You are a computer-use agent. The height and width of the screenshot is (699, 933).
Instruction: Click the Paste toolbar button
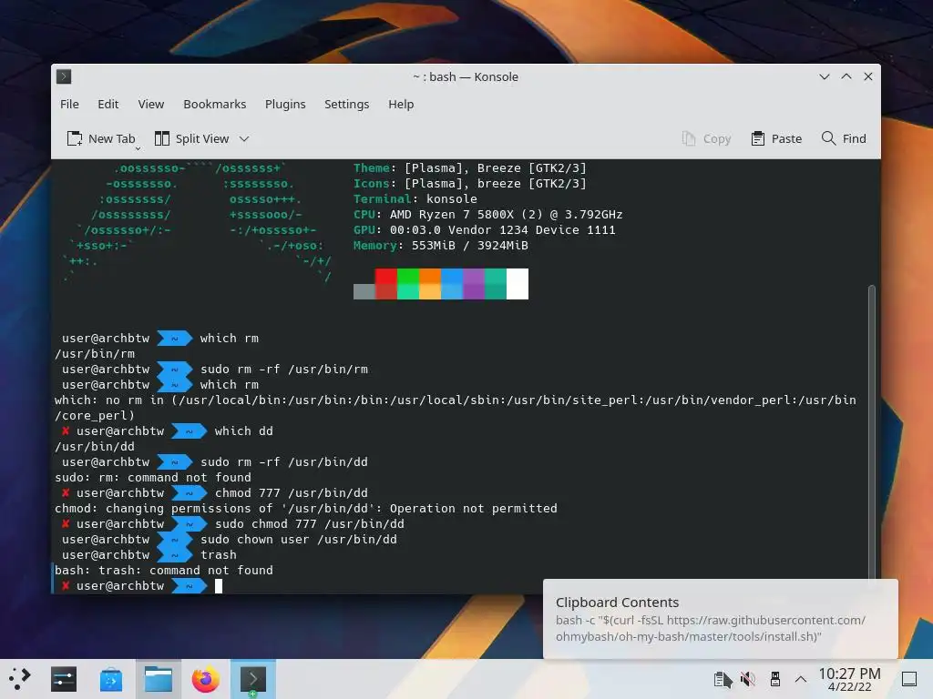pos(776,138)
